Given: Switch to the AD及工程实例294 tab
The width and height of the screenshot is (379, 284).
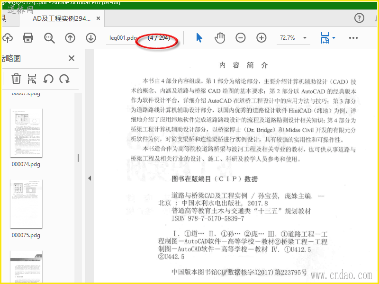Looking at the screenshot, I should (62, 18).
